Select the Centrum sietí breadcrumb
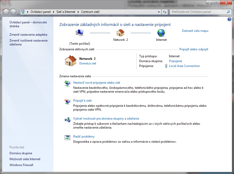Image resolution: width=234 pixels, height=174 pixels. point(90,12)
